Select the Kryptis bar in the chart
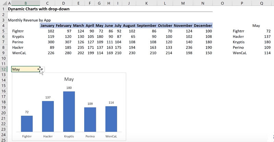The width and height of the screenshot is (274, 142). click(x=69, y=111)
